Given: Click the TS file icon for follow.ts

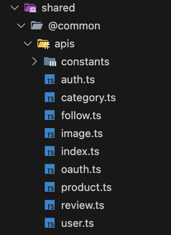Looking at the screenshot, I should point(50,115).
